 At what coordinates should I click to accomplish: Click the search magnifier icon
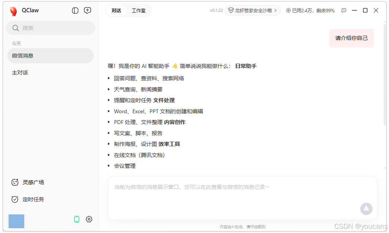point(16,28)
